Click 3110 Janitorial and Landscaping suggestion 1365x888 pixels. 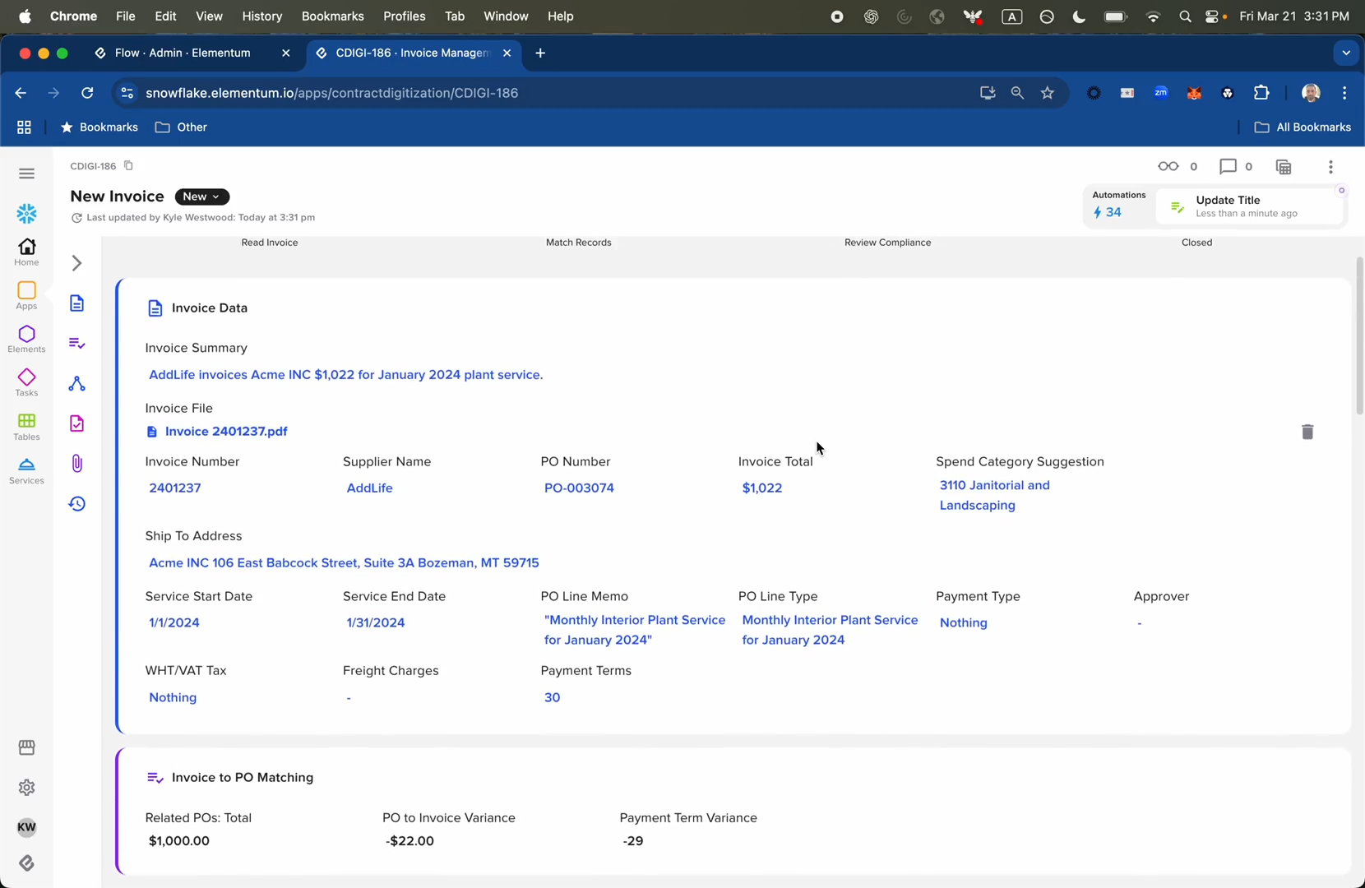pyautogui.click(x=995, y=495)
